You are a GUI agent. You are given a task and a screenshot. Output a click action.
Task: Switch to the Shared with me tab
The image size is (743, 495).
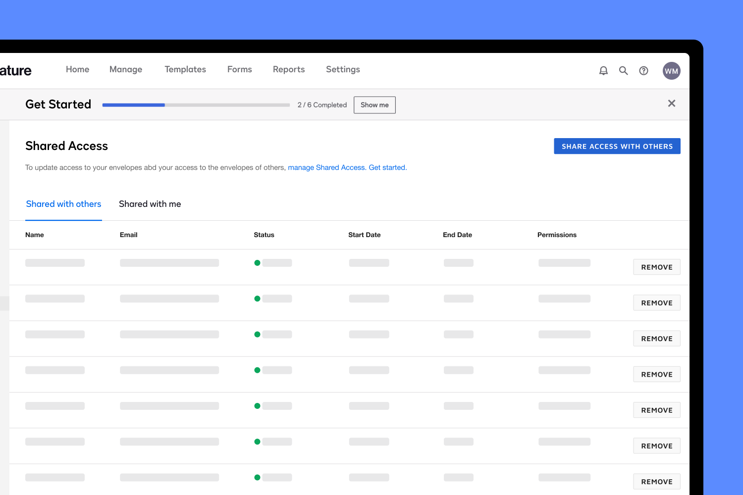(x=150, y=204)
